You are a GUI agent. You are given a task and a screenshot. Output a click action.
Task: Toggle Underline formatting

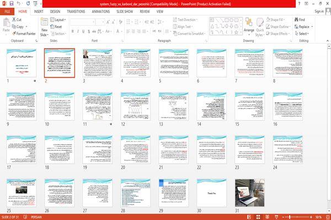pos(83,31)
